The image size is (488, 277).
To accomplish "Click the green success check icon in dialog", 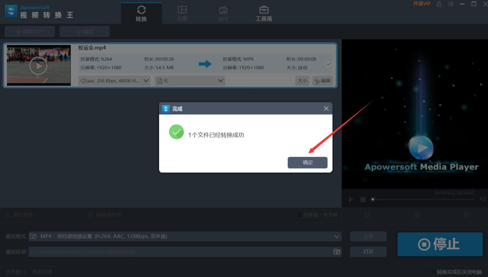I will click(176, 132).
